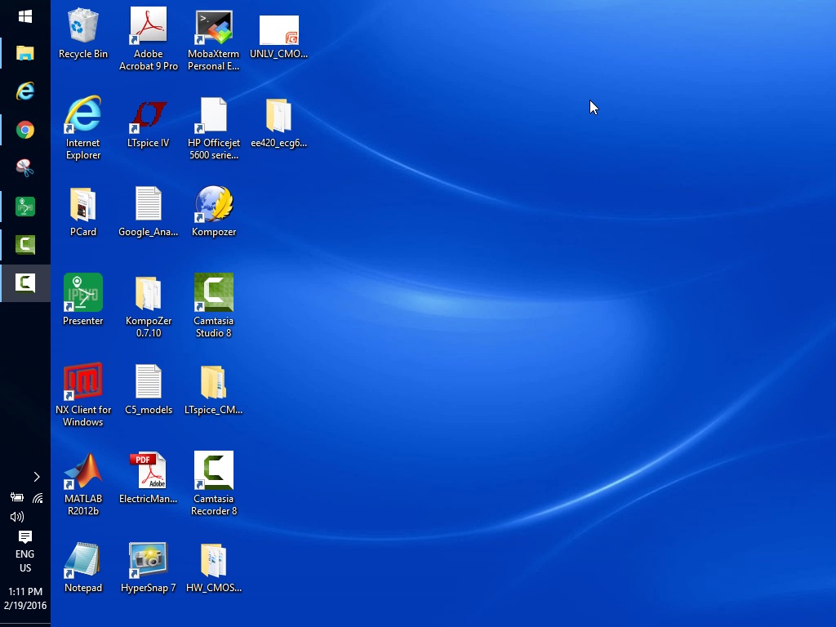Select the LTspice IV shortcut

(x=149, y=117)
